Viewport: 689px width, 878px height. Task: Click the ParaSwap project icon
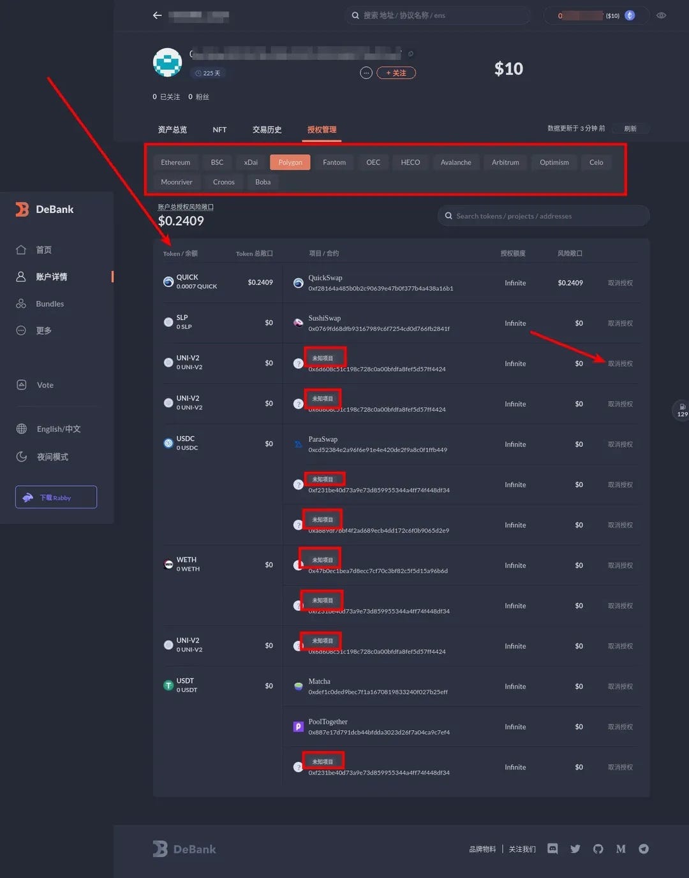click(298, 444)
